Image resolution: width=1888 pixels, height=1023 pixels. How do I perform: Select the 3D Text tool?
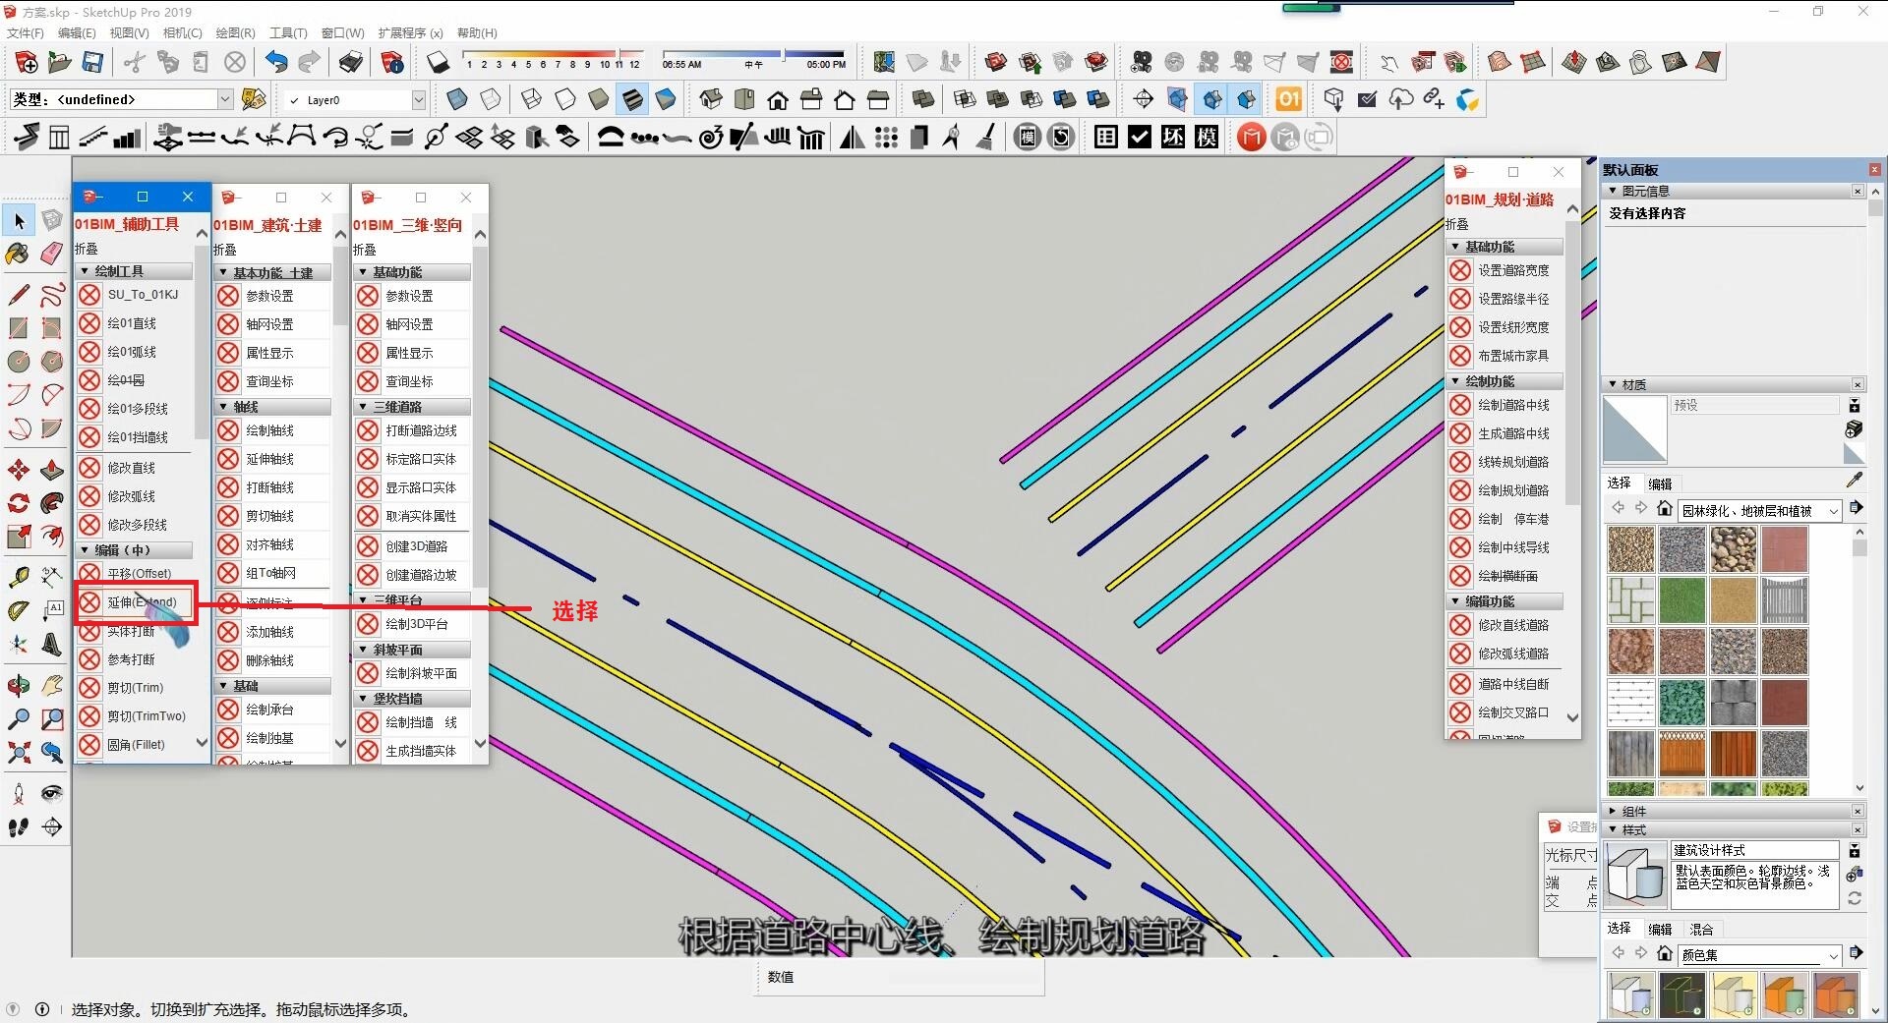[x=52, y=645]
